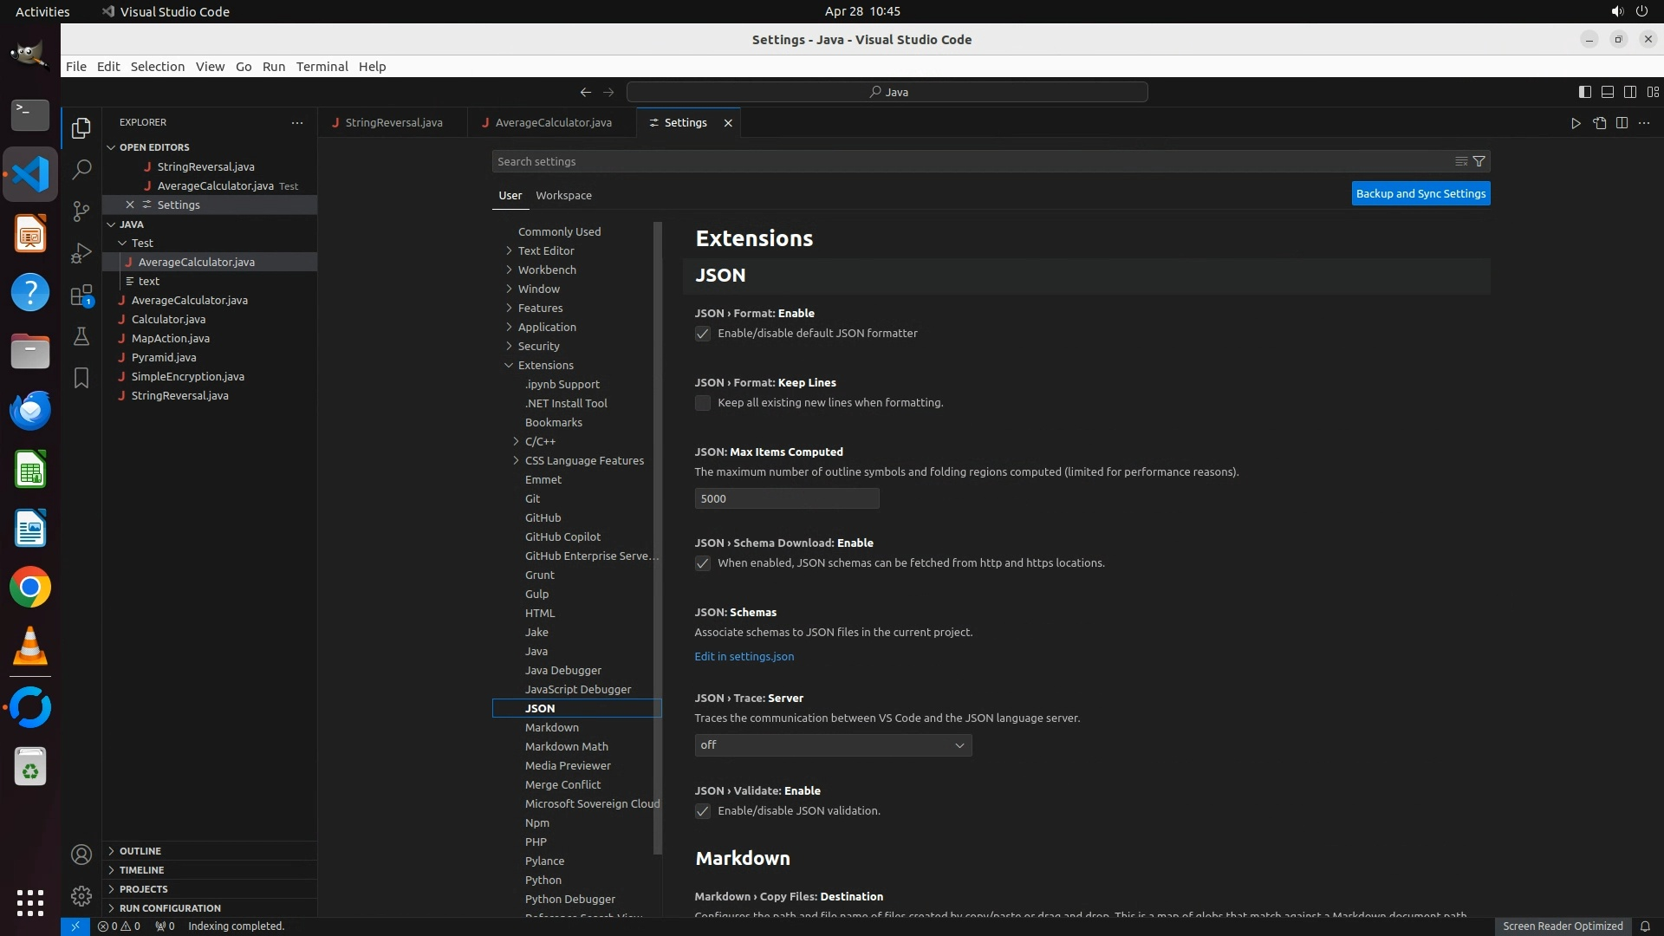This screenshot has width=1664, height=936.
Task: Click Edit in settings.json link
Action: (744, 656)
